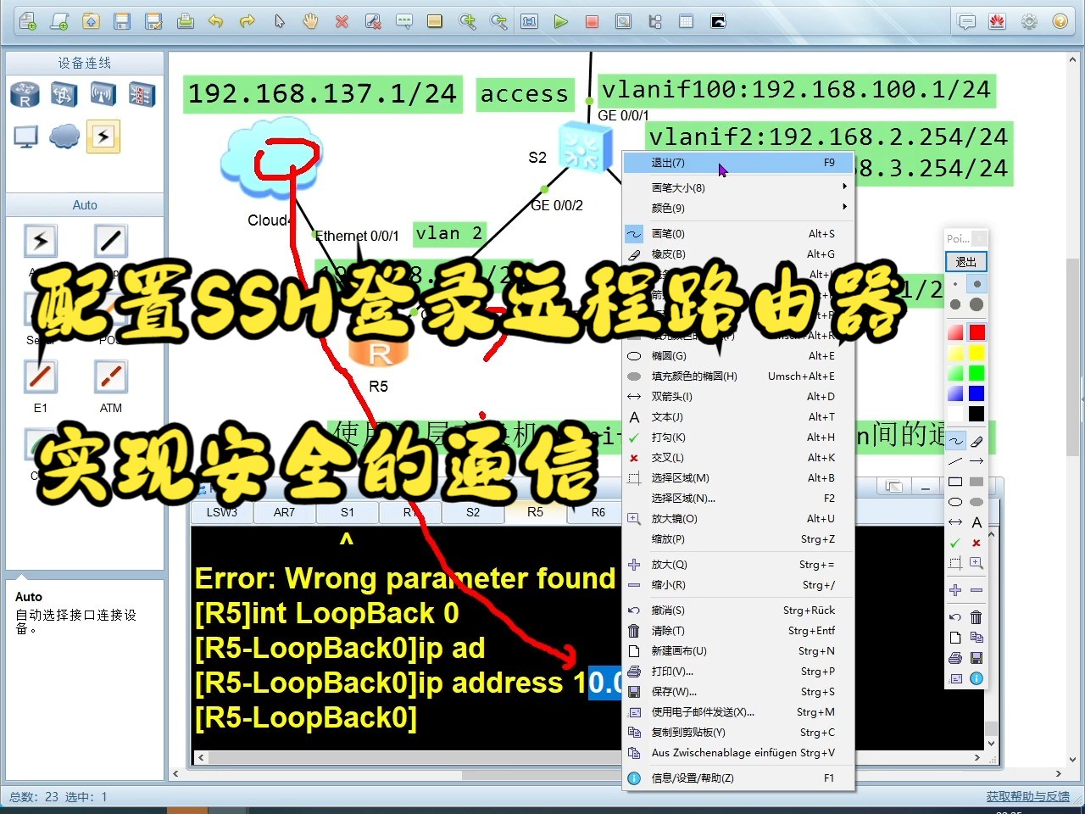Undo the last action in the eNSP toolbar
Screen dimensions: 1085x814
click(x=216, y=21)
